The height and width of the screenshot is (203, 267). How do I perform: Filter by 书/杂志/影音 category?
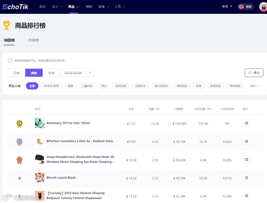point(51,86)
